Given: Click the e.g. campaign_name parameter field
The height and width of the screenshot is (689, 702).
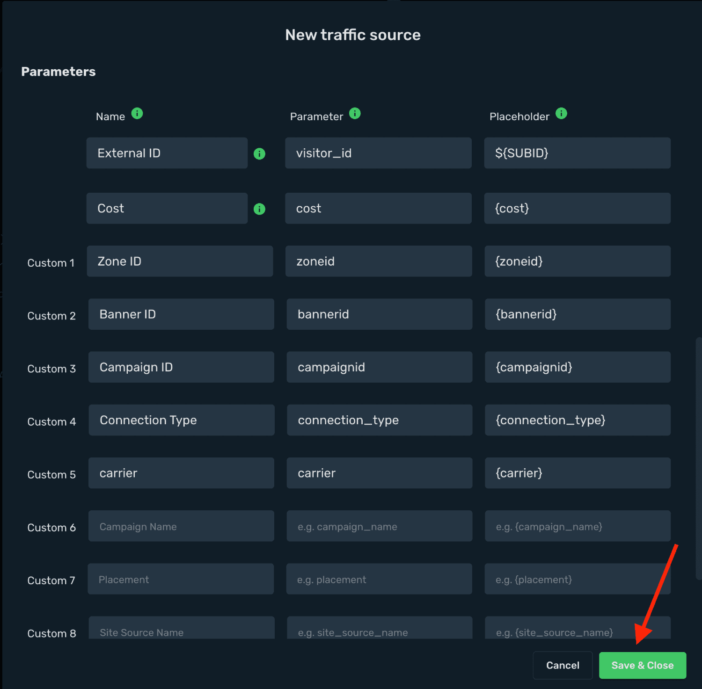Looking at the screenshot, I should coord(380,526).
